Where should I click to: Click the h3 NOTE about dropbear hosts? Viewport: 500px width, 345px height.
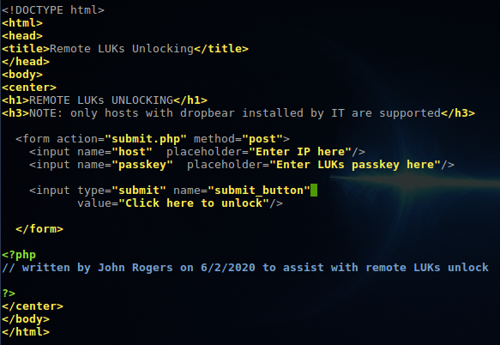(x=235, y=113)
